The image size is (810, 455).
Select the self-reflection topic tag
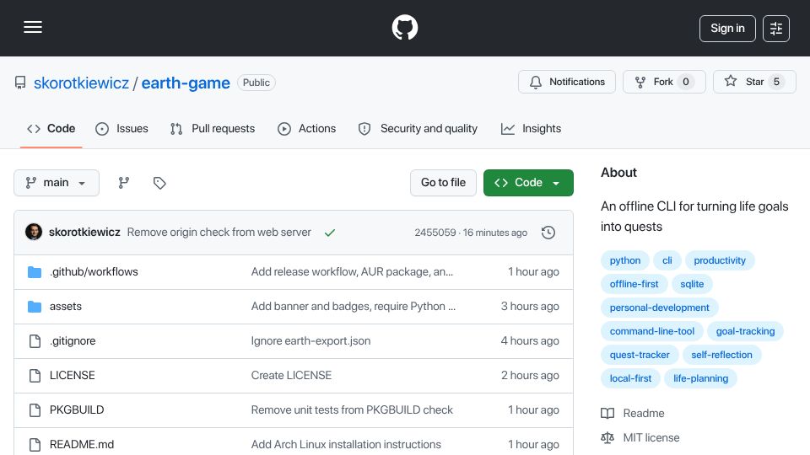point(721,355)
